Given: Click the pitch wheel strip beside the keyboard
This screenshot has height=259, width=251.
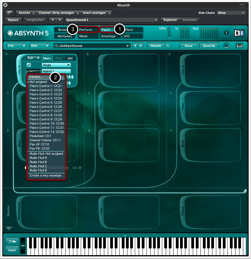Looking at the screenshot, I should (23, 246).
